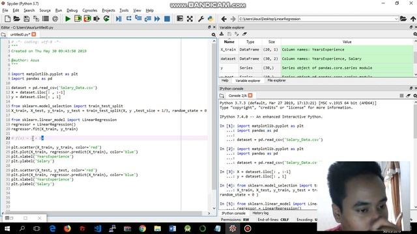The image size is (417, 234).
Task: Switch to the File explorer tab
Action: (276, 81)
